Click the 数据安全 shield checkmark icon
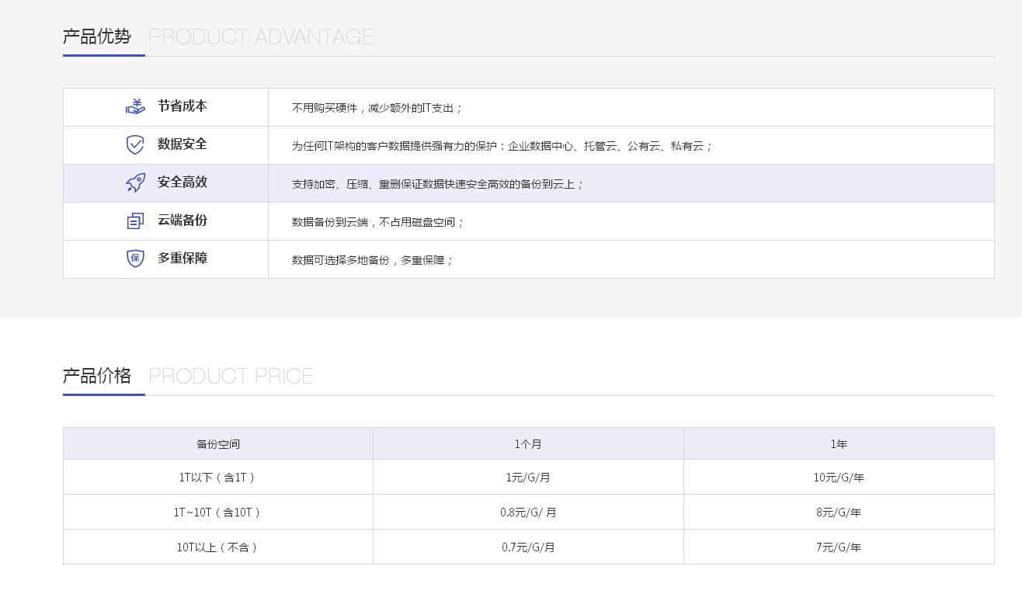The width and height of the screenshot is (1022, 601). coord(135,144)
